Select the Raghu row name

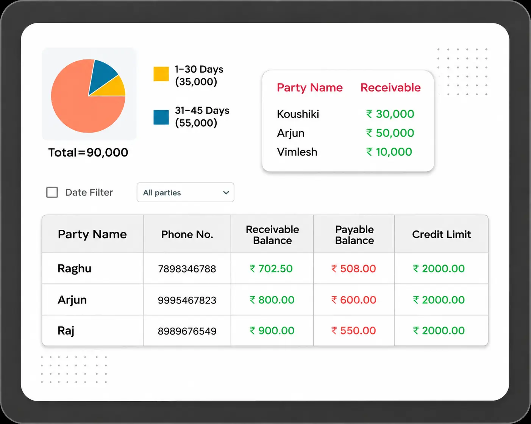[x=74, y=269]
